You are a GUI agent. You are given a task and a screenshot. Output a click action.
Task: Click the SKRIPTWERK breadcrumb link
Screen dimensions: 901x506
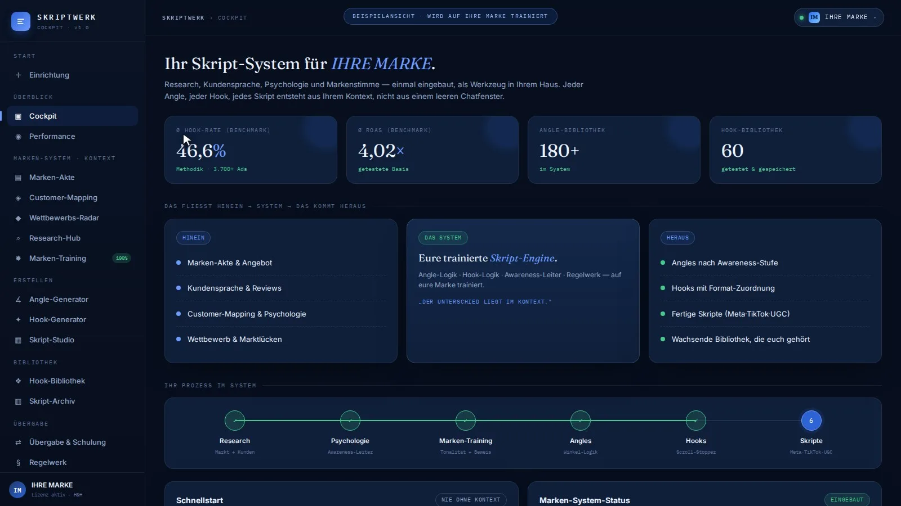pos(183,18)
